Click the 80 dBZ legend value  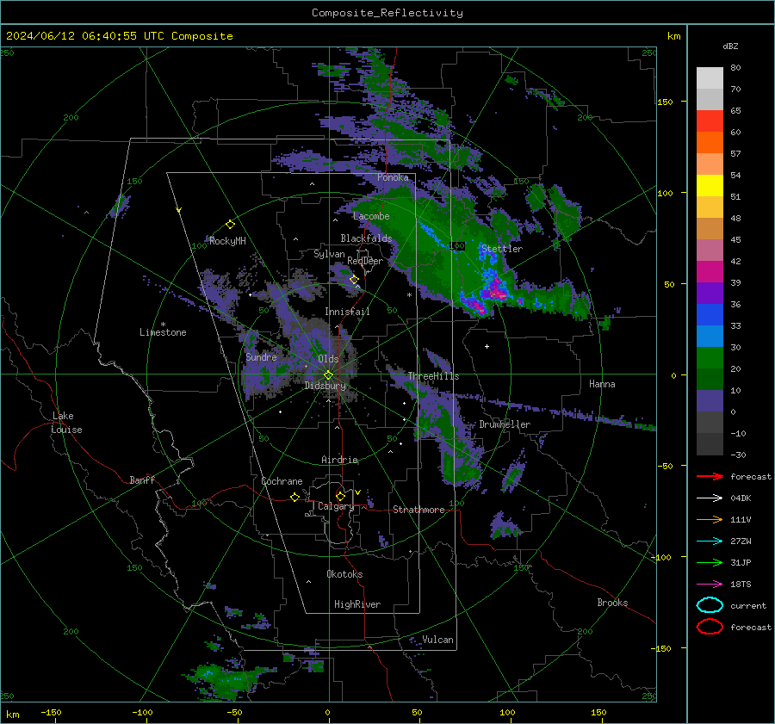point(735,68)
